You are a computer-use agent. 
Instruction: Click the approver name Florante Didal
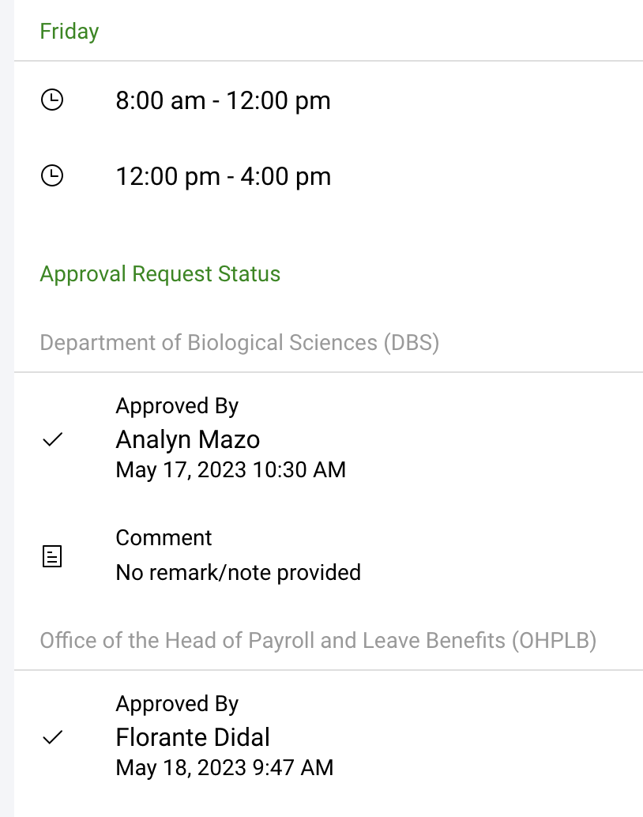[193, 737]
